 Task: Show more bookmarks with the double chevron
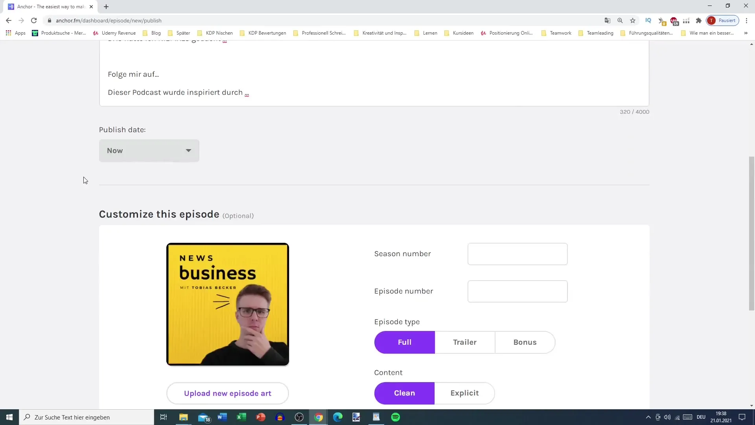[x=746, y=33]
